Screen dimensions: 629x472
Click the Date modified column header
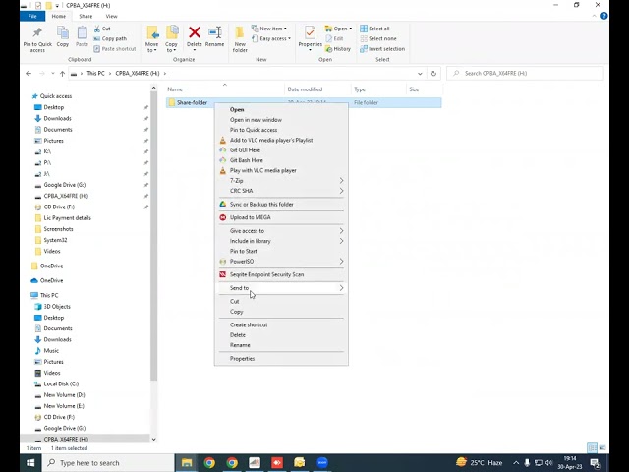coord(317,89)
